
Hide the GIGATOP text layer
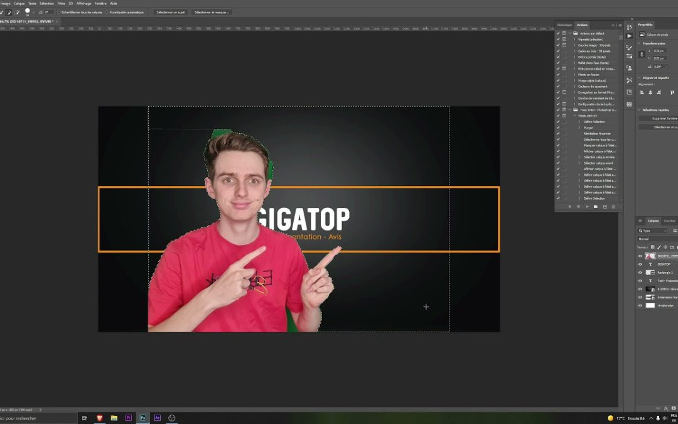tap(640, 264)
